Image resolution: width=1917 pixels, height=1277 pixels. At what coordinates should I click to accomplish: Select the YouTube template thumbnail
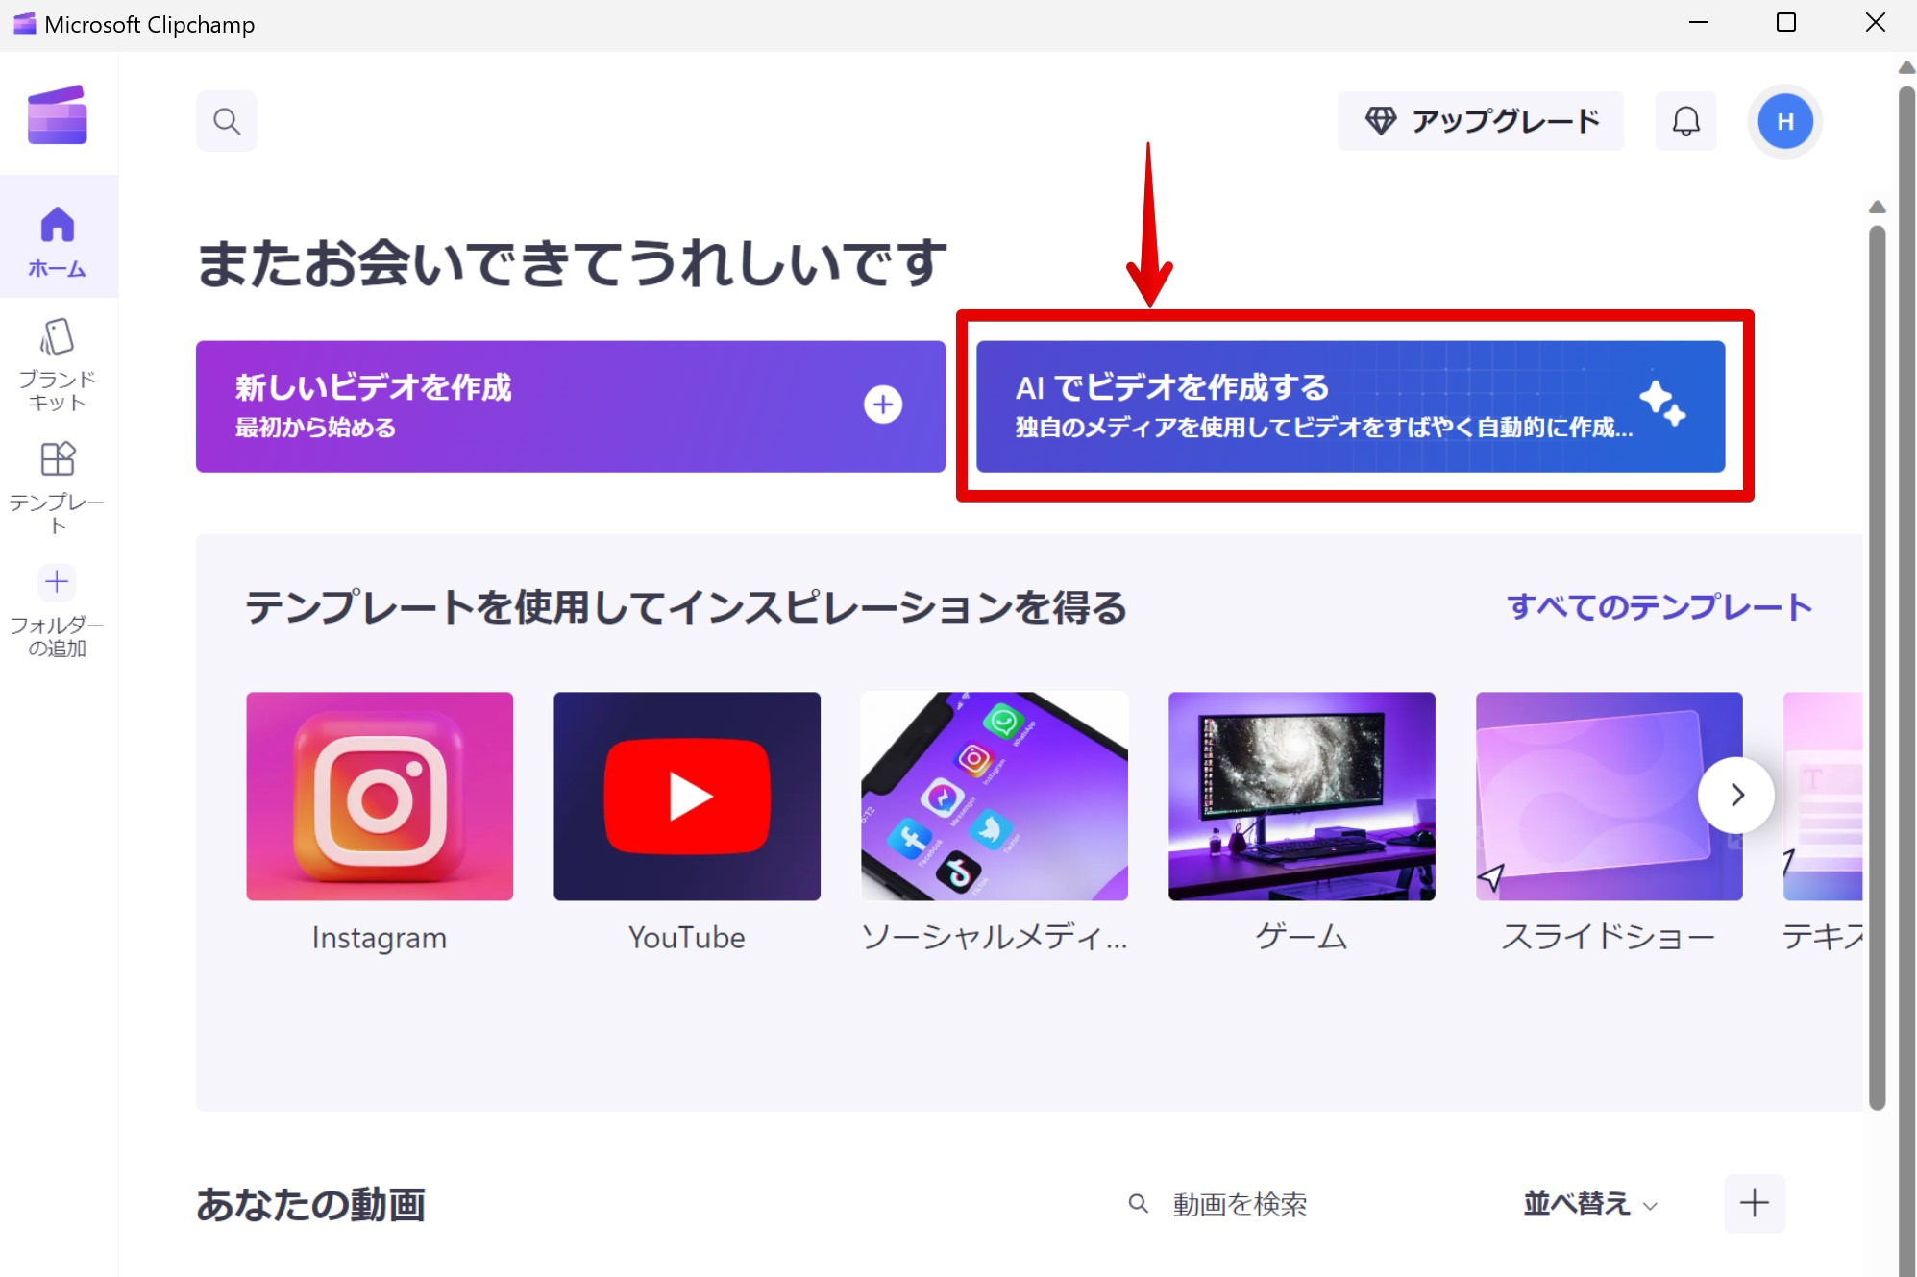click(686, 796)
